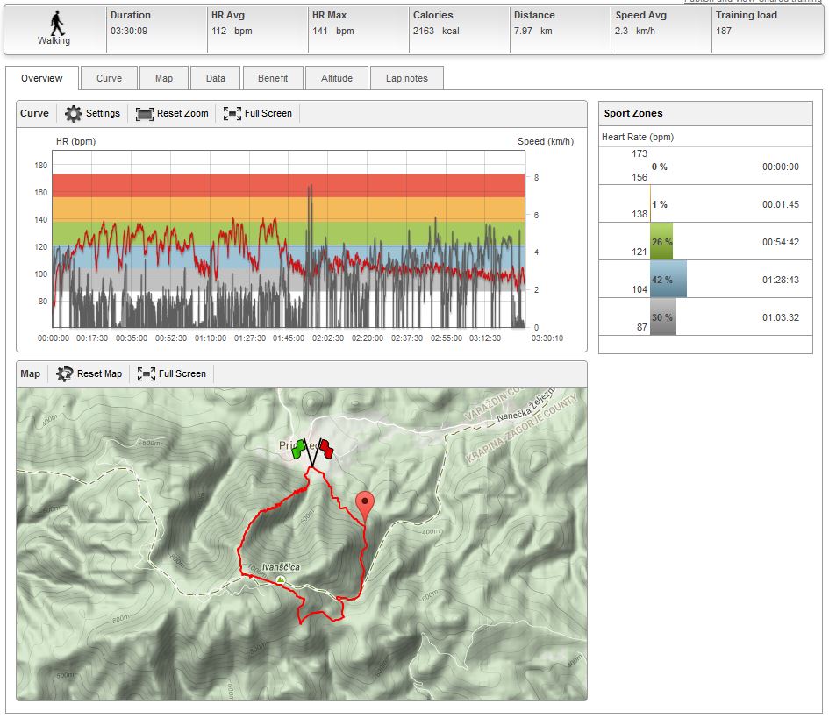Screen dimensions: 829x718
Task: Switch to the Data tab
Action: 216,78
